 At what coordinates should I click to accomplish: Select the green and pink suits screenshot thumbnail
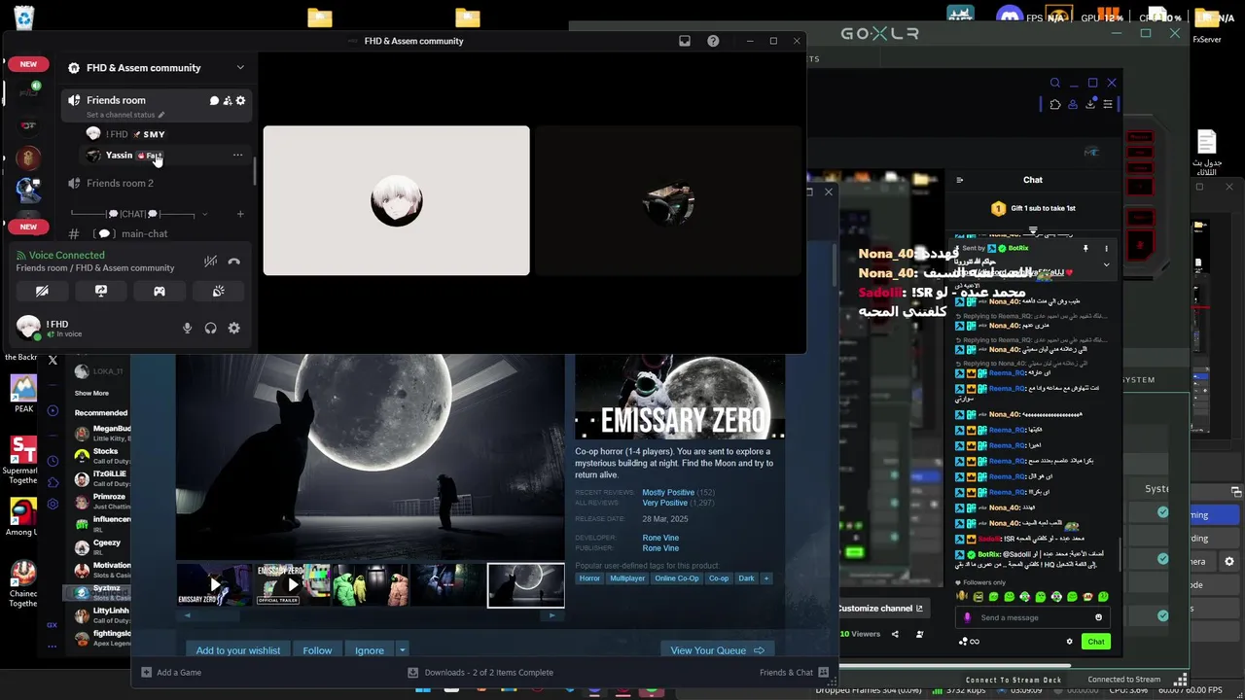click(371, 585)
